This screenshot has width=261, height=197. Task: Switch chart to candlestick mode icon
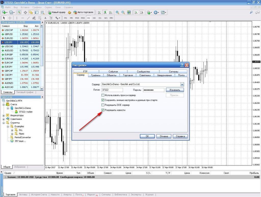[x=105, y=12]
